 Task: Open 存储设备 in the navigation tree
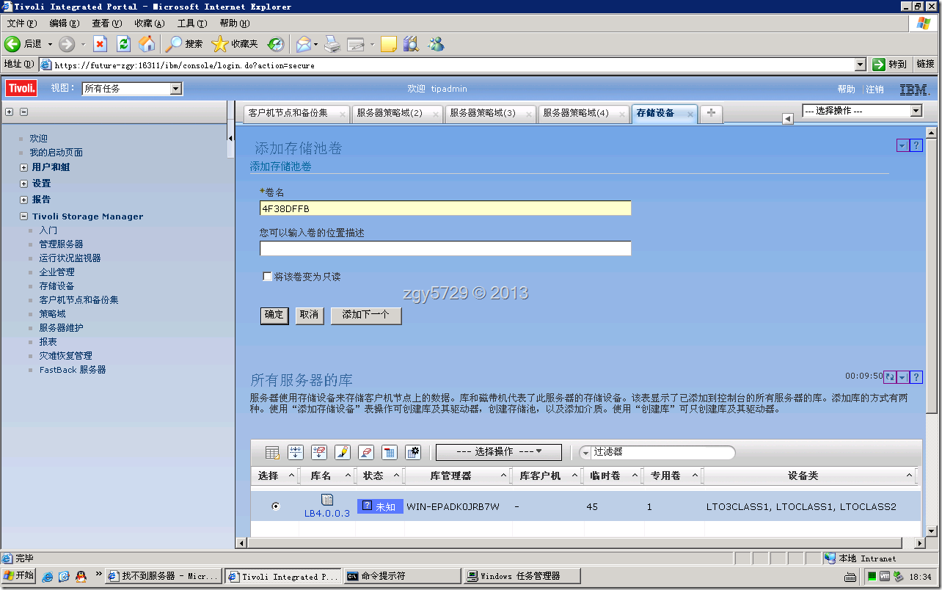pyautogui.click(x=56, y=286)
